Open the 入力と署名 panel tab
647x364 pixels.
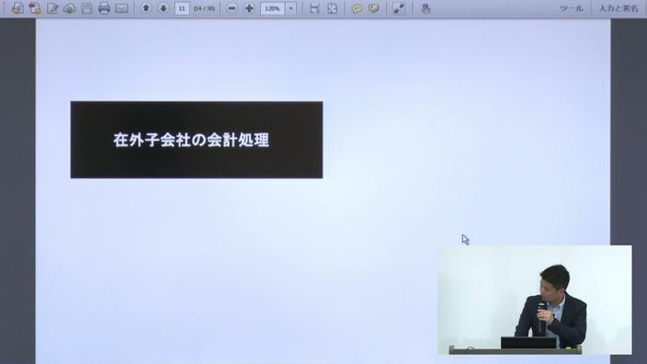pos(619,8)
